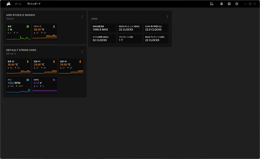Click the 52 CLOCKS tRAS value

(x=100, y=40)
